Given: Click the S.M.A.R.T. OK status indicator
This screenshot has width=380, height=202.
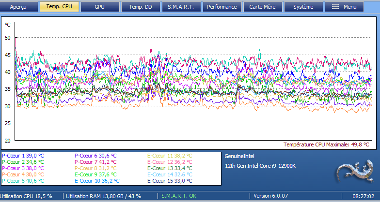Looking at the screenshot, I should 178,196.
